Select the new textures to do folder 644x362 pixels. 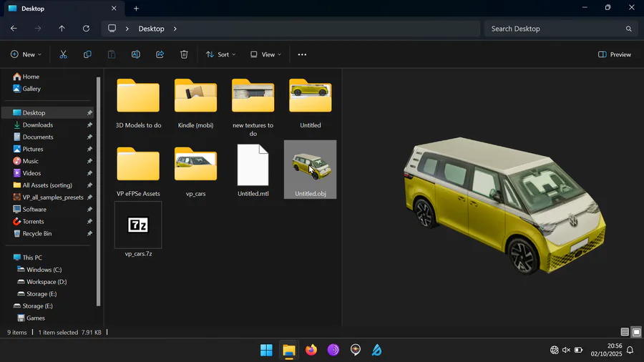coord(253,107)
